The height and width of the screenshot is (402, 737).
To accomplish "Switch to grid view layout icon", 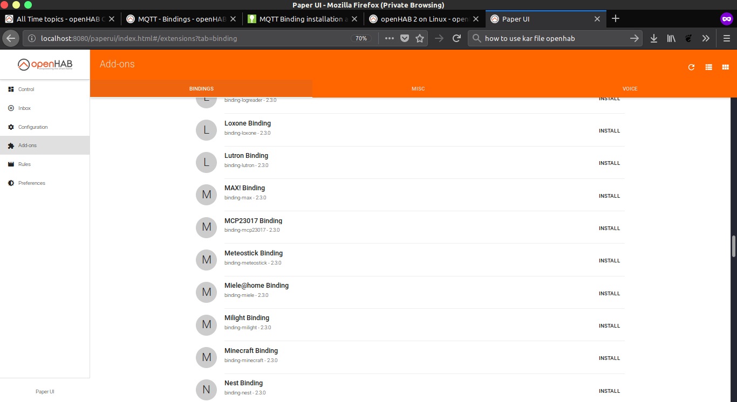I will pyautogui.click(x=726, y=67).
